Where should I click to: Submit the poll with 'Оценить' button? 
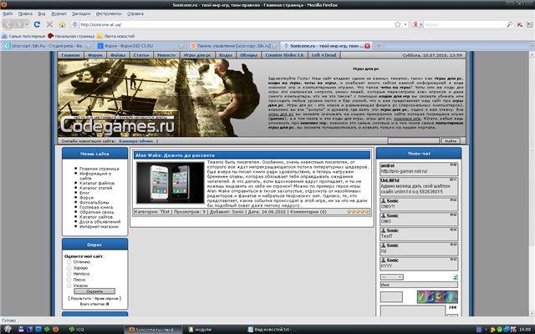(x=94, y=291)
